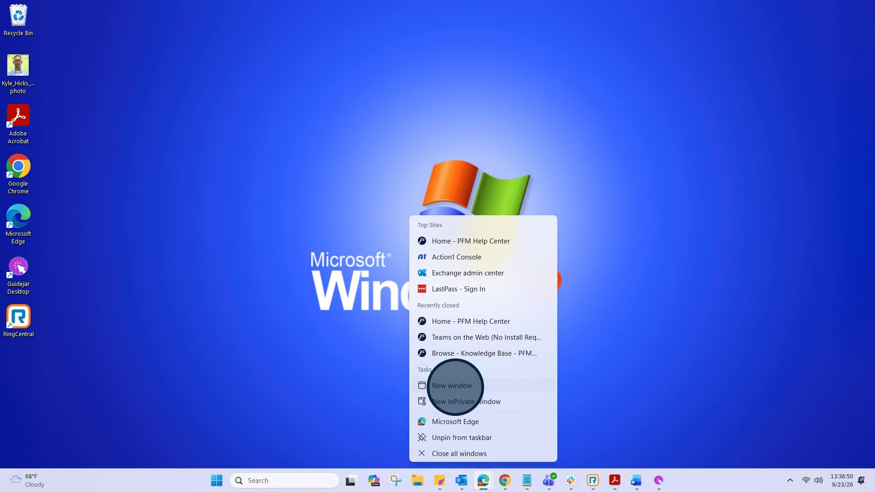Click the taskbar Search box
Screen dimensions: 875x492
click(284, 480)
